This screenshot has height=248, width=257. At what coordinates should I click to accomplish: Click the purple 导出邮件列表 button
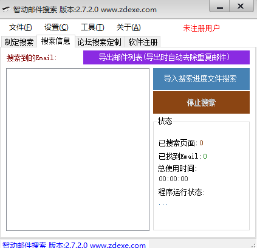[x=166, y=58]
